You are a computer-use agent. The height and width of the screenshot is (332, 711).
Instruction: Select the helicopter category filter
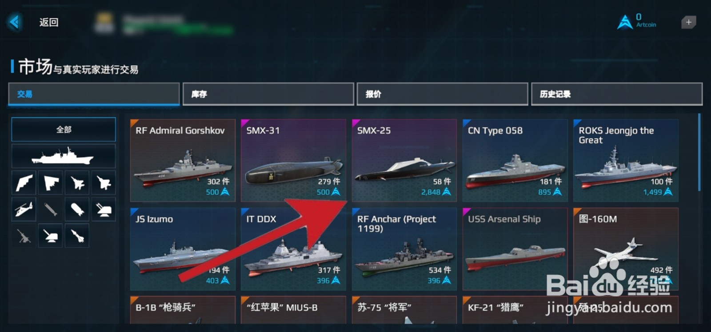coord(24,209)
